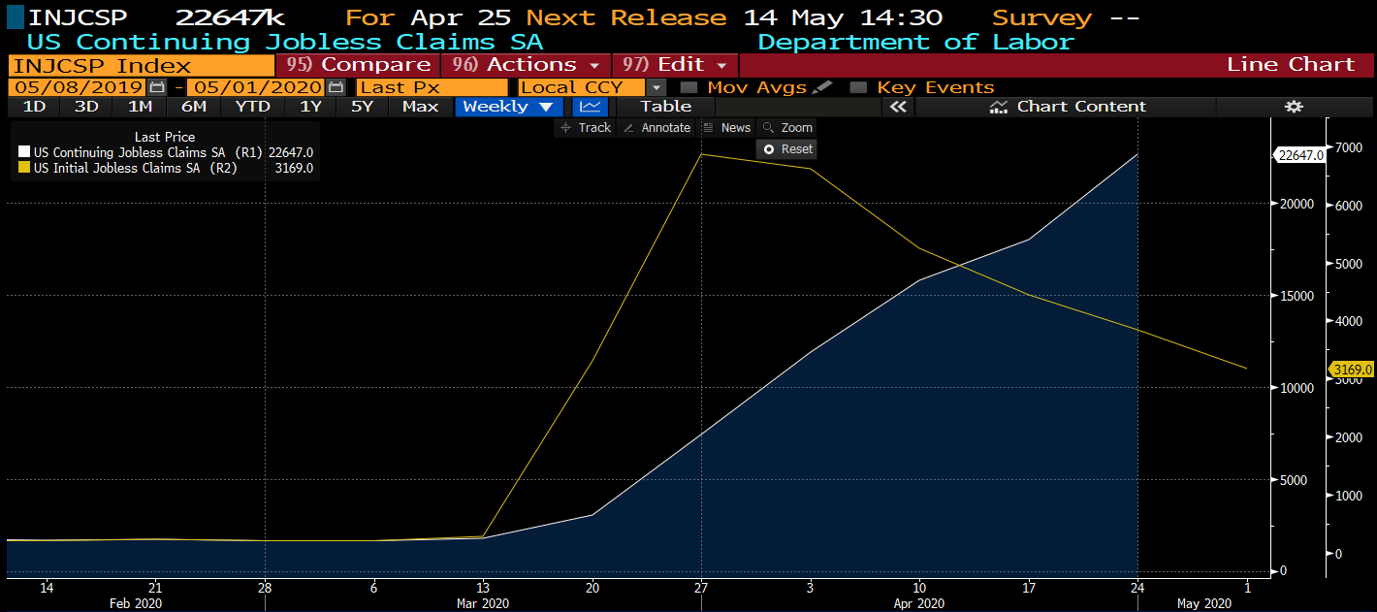Select the 1Y range tab
The image size is (1377, 612).
click(x=310, y=107)
